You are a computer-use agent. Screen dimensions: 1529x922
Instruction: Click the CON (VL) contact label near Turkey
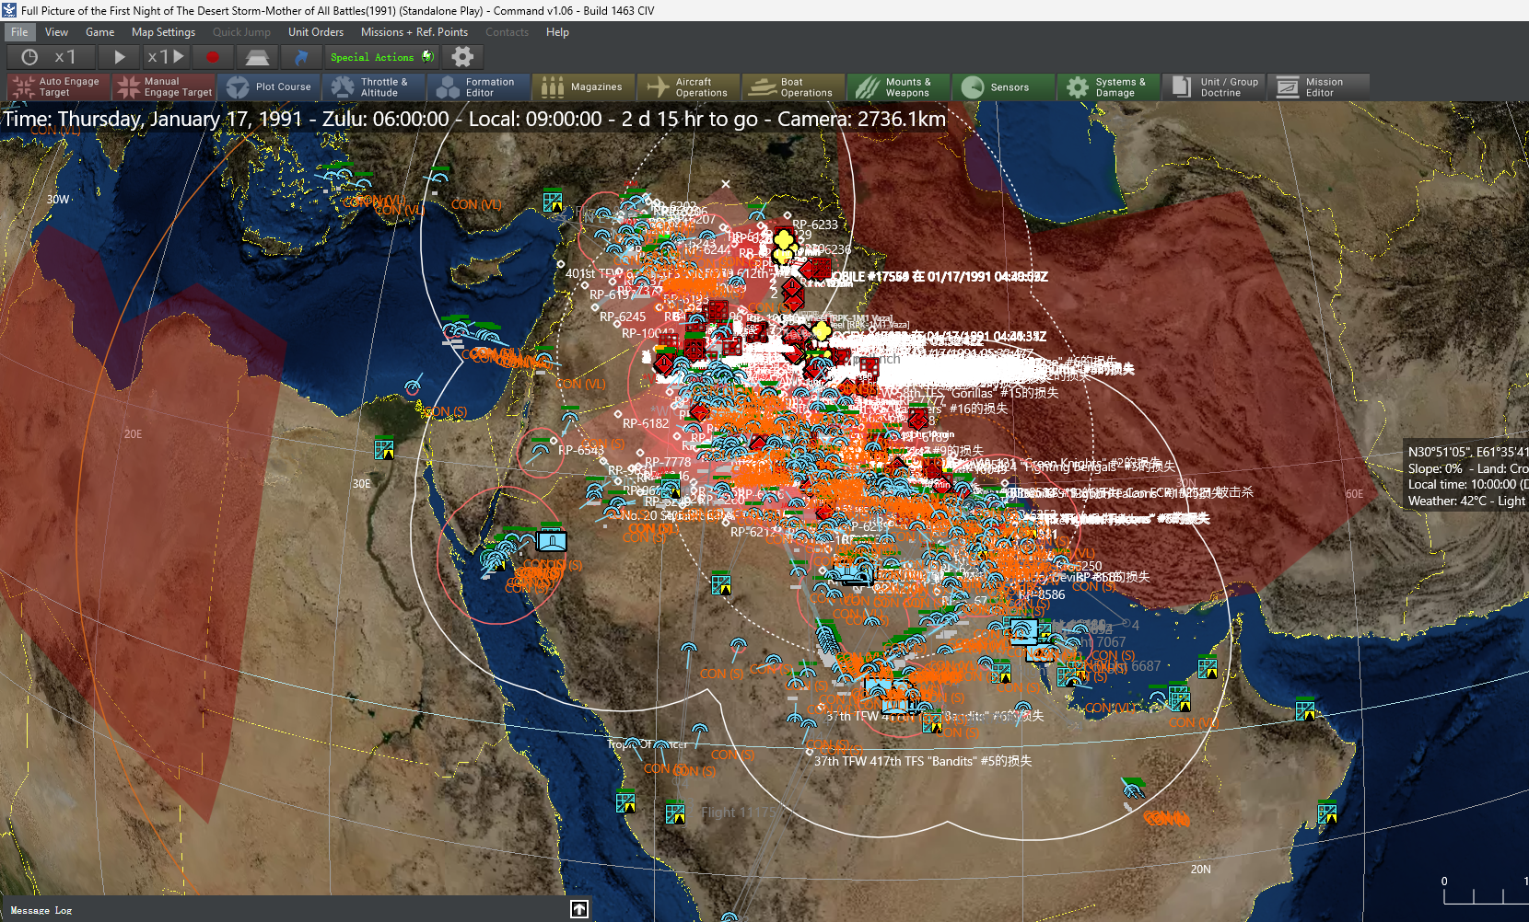(476, 204)
